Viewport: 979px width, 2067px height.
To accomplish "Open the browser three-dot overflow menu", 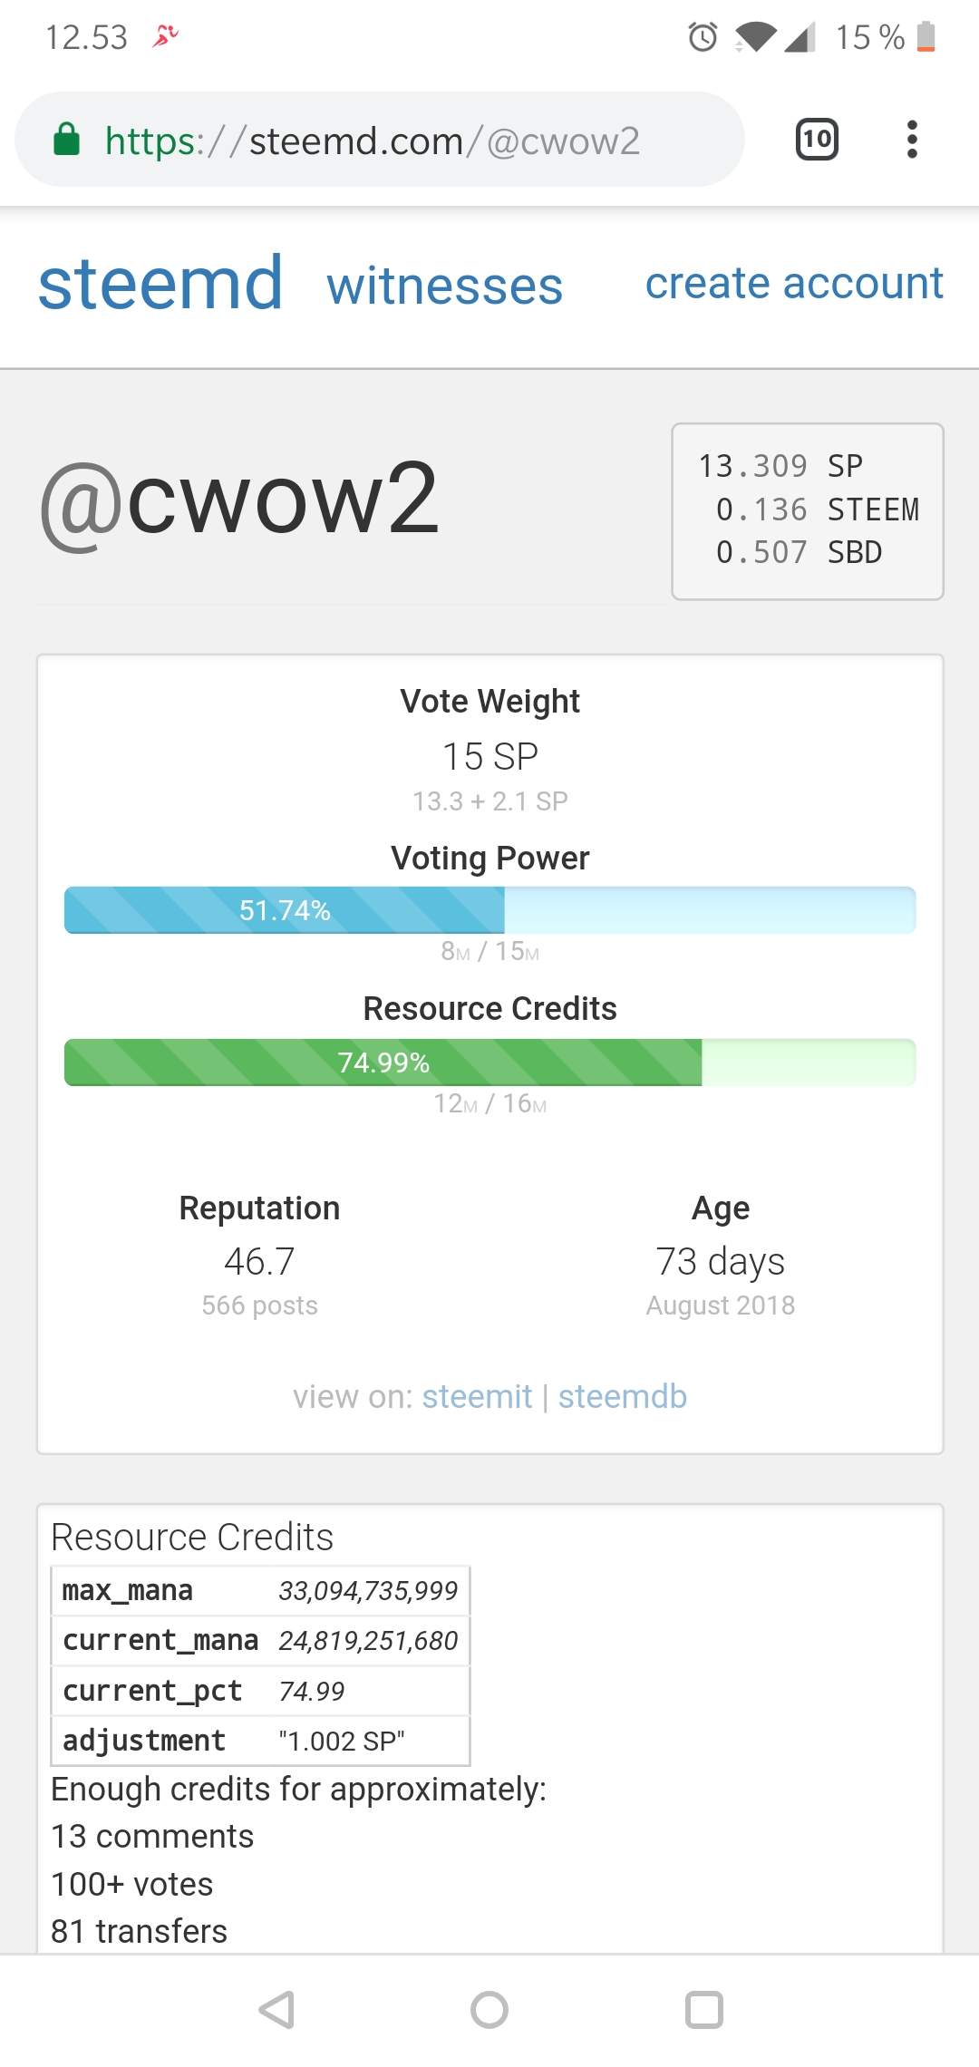I will point(912,140).
